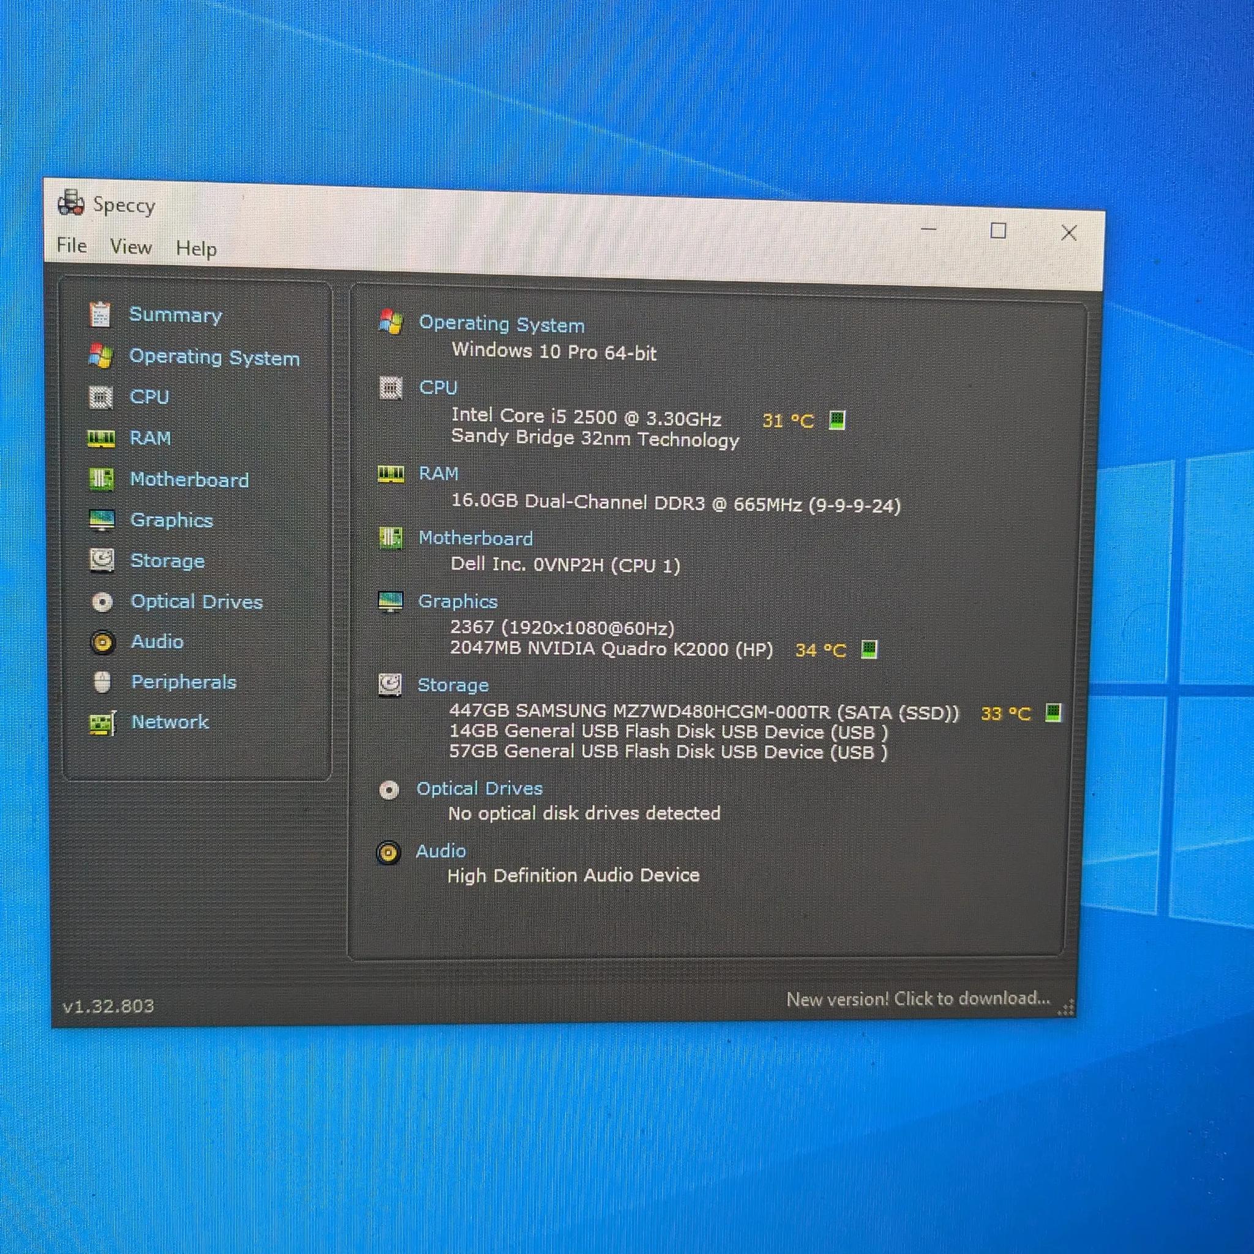Click the RAM stick icon in sidebar
This screenshot has width=1254, height=1254.
(100, 439)
